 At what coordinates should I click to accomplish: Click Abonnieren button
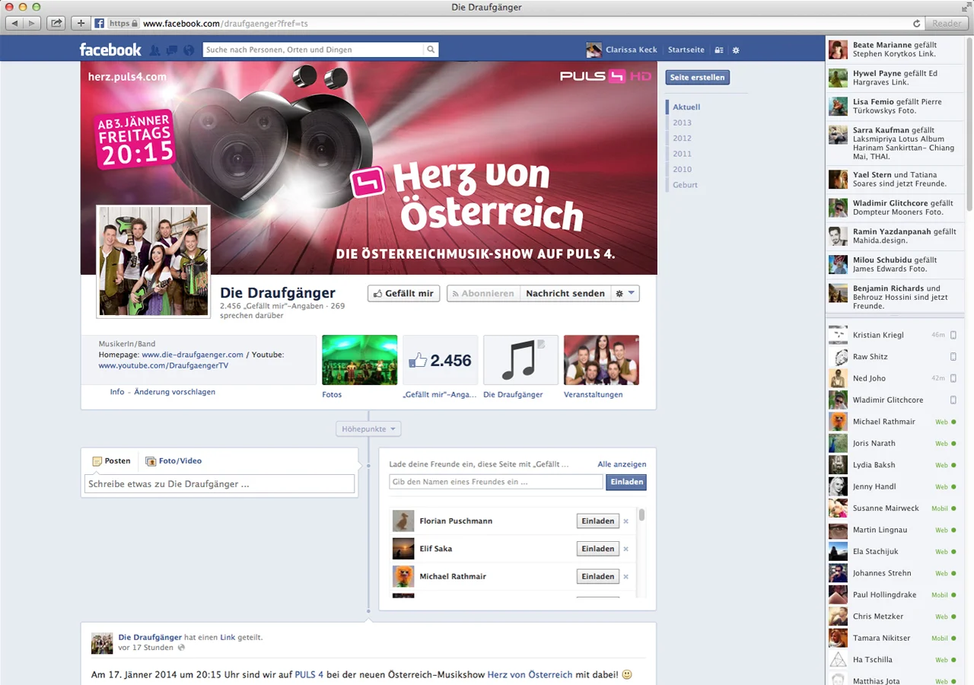[483, 293]
